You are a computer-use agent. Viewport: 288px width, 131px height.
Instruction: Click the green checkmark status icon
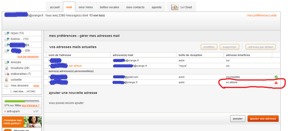pyautogui.click(x=276, y=77)
